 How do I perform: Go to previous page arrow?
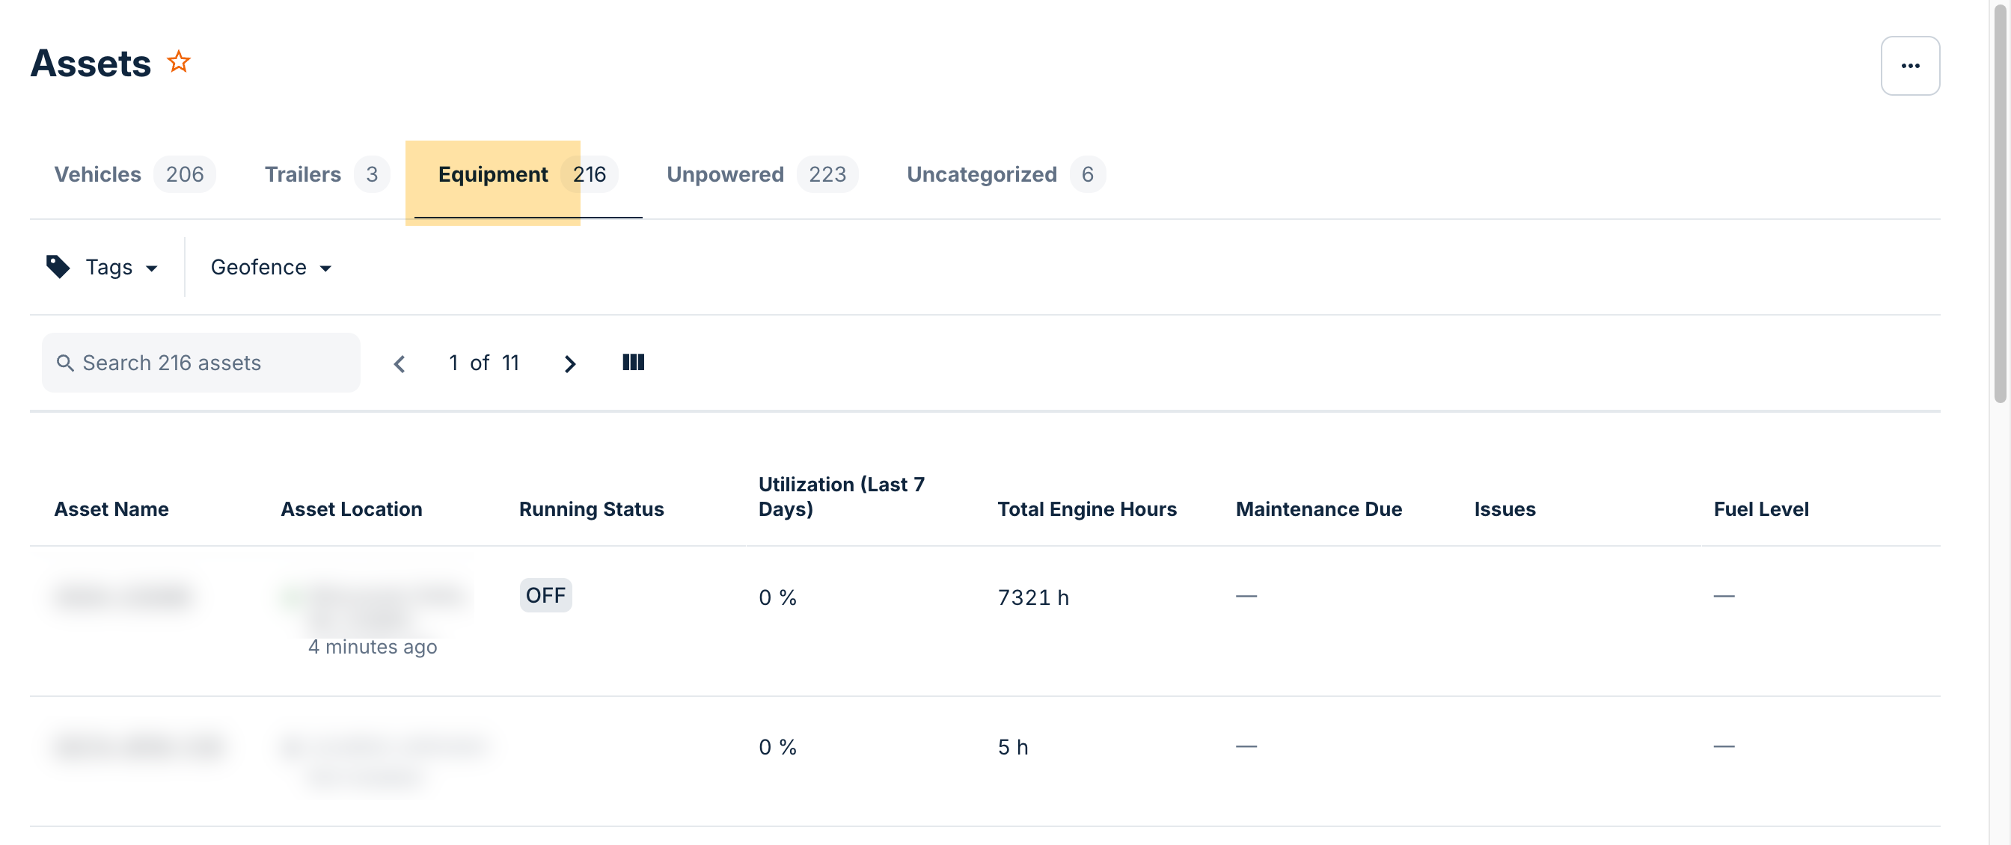399,363
